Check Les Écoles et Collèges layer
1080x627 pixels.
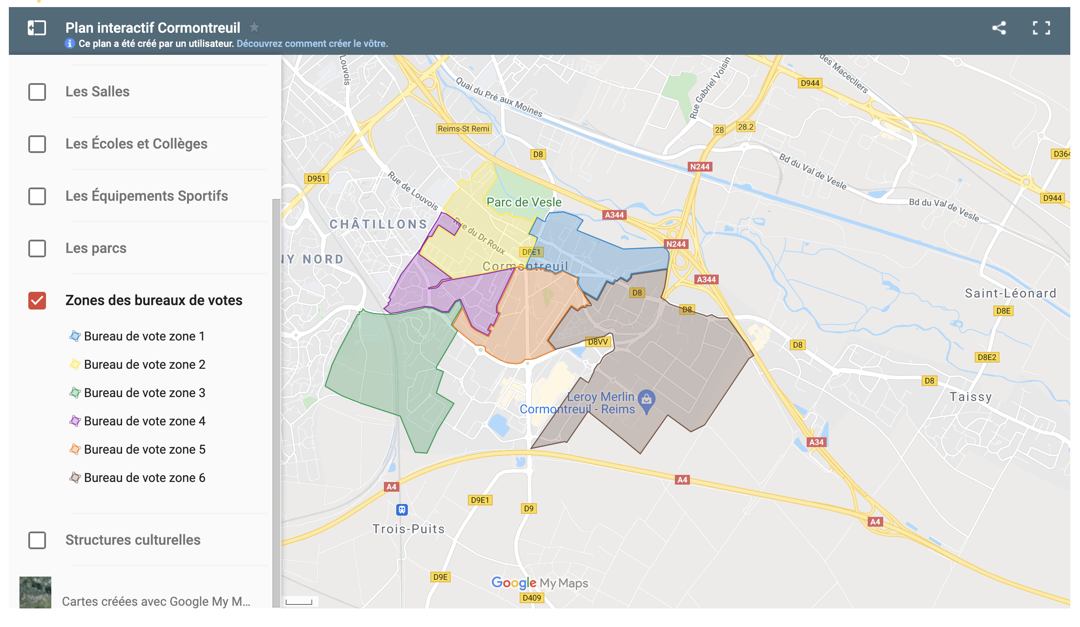tap(37, 144)
